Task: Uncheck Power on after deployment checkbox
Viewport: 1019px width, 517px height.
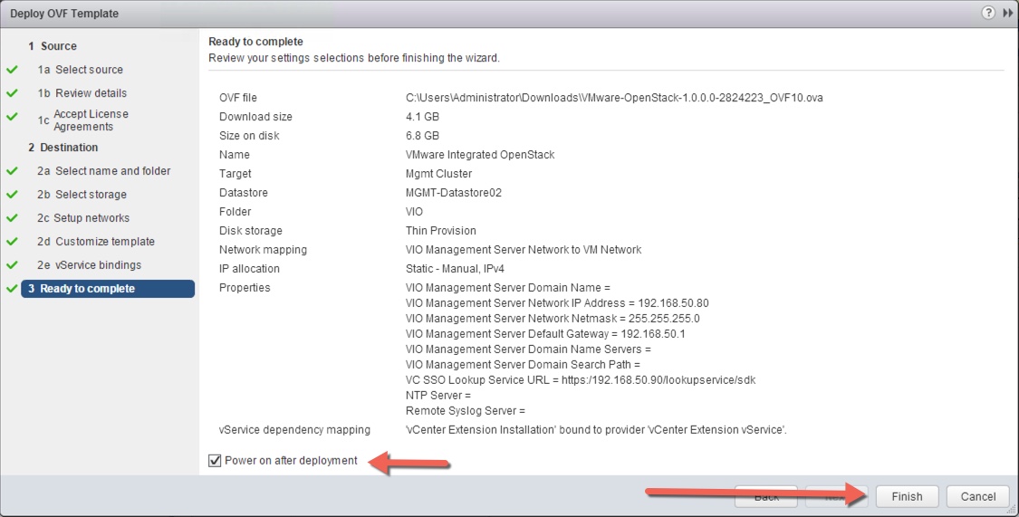Action: click(x=215, y=461)
